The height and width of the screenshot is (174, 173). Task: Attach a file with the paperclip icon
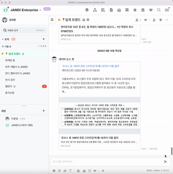coord(65,171)
